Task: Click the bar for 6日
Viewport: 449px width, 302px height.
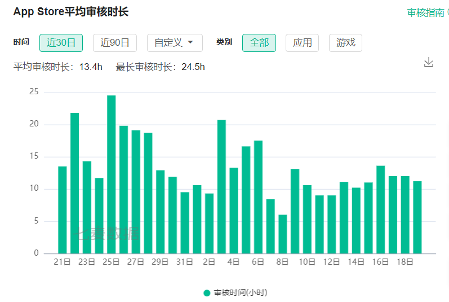Action: point(258,198)
